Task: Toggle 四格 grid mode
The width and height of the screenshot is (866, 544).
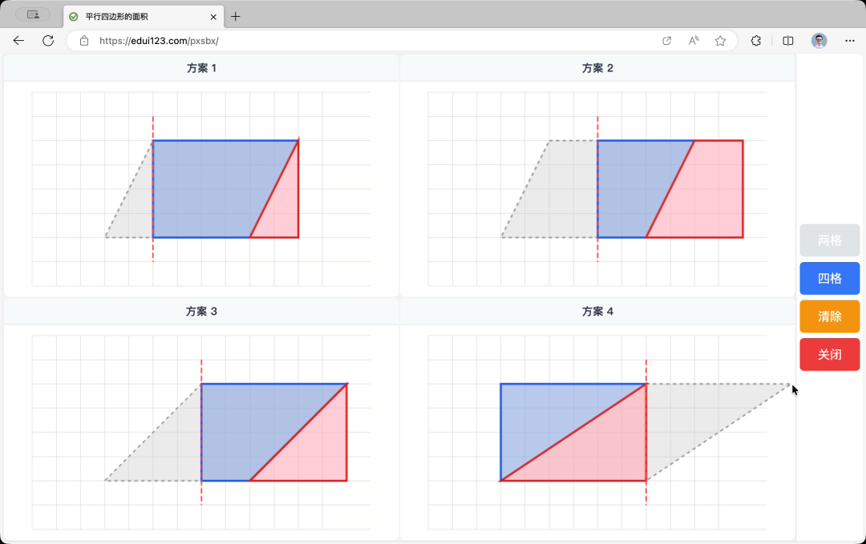Action: point(829,278)
